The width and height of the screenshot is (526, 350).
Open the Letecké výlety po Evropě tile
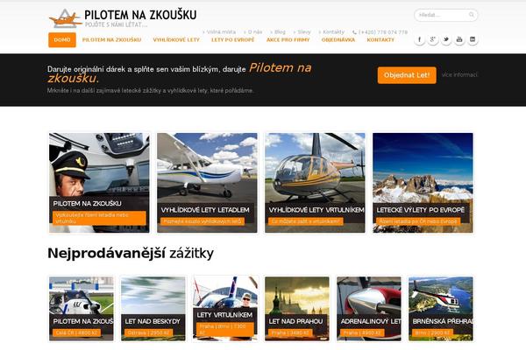point(423,183)
